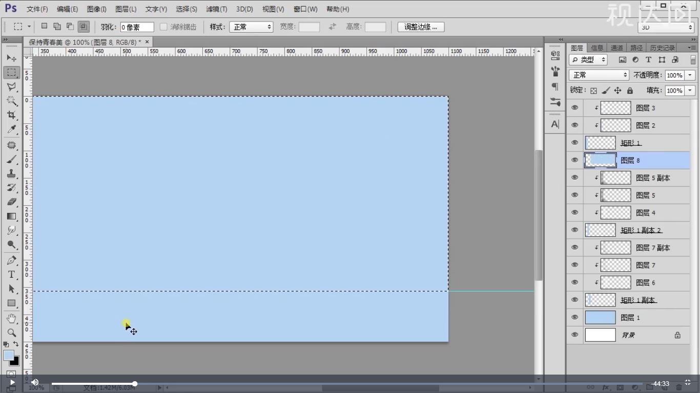Open the 文件(F) menu
The width and height of the screenshot is (700, 393).
pyautogui.click(x=37, y=9)
